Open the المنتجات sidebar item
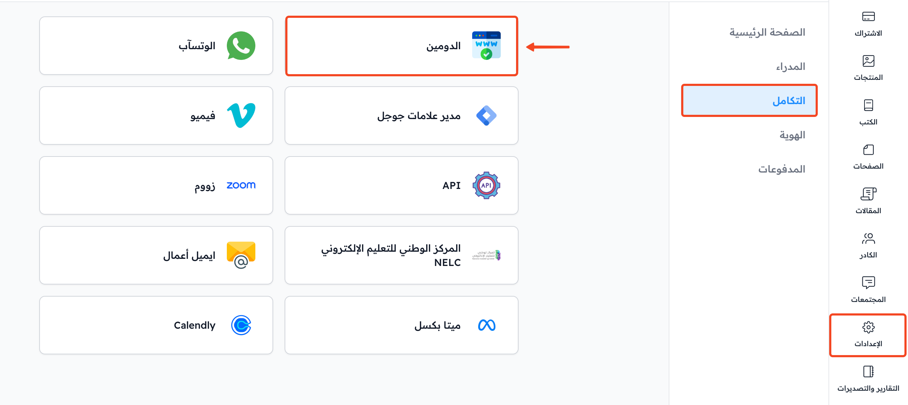Image resolution: width=908 pixels, height=405 pixels. [x=868, y=68]
